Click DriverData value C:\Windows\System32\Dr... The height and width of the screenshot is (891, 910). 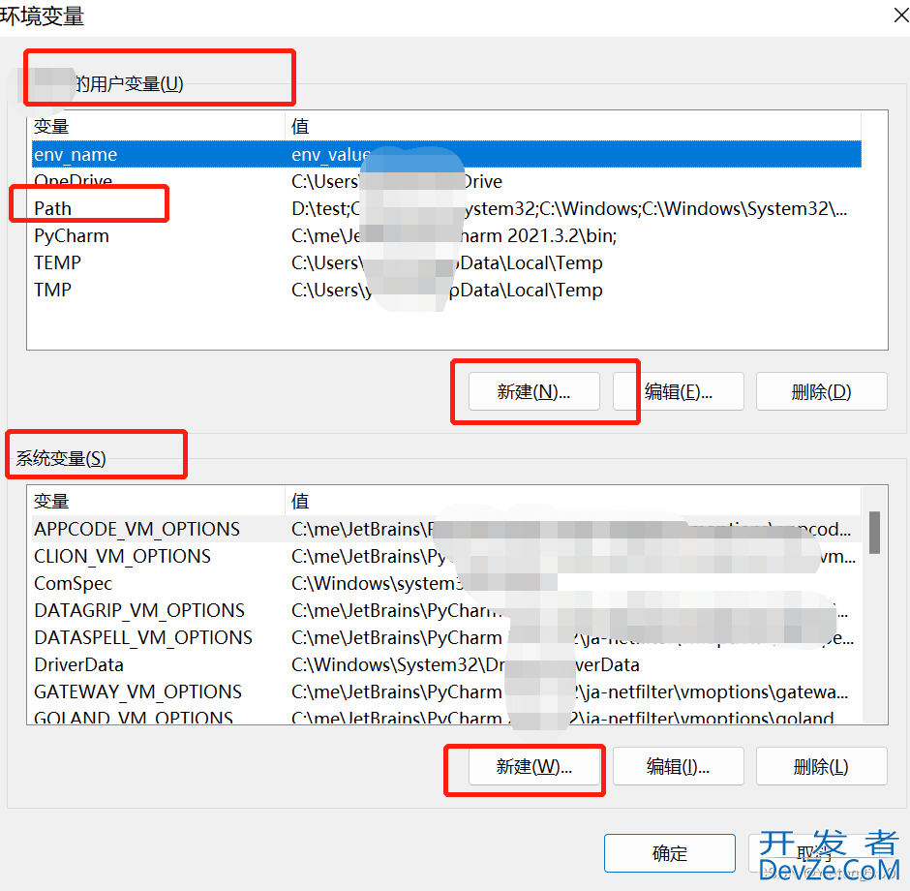[465, 664]
